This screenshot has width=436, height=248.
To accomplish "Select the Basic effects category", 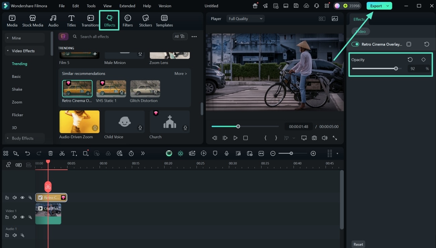I will click(x=16, y=76).
